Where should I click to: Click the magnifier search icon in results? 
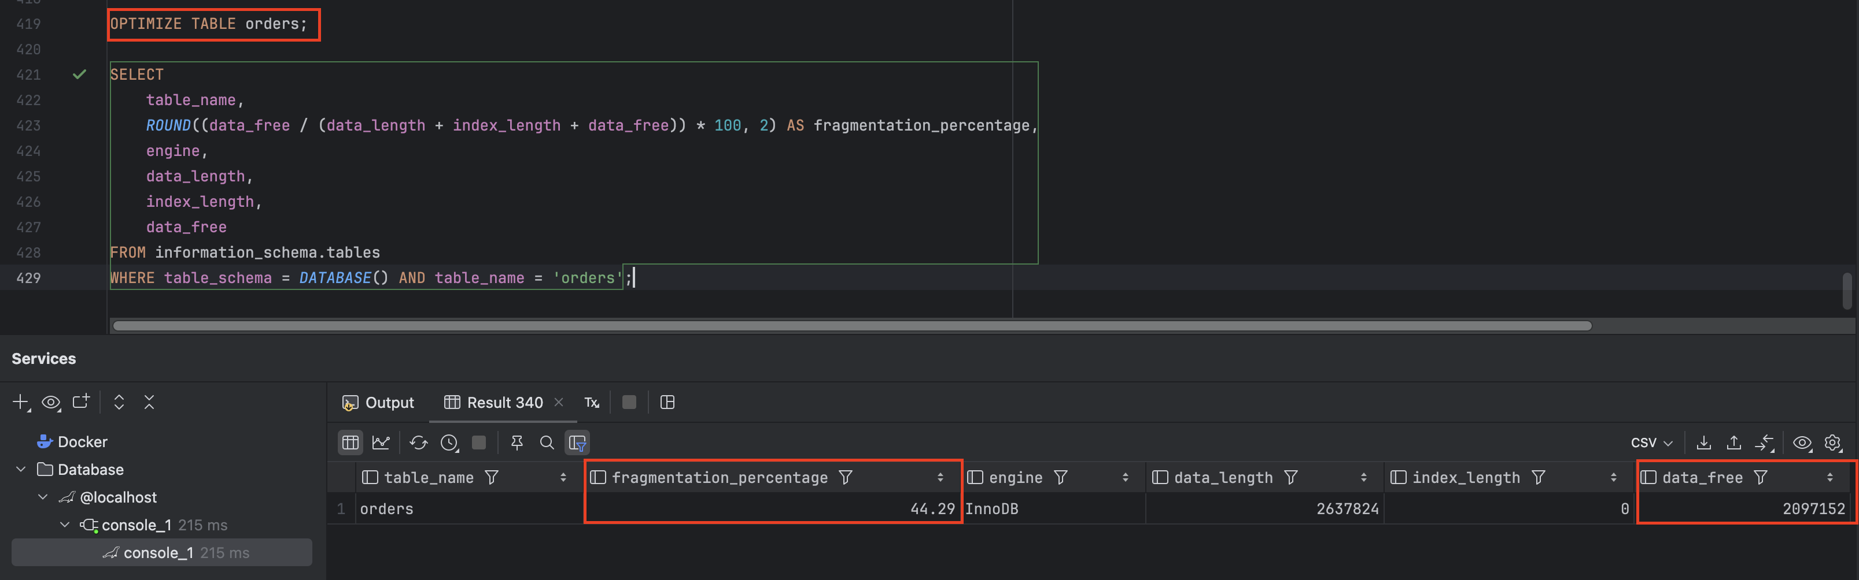[x=547, y=443]
